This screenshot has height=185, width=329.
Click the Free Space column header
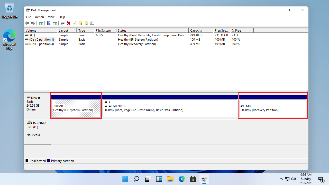coord(222,30)
